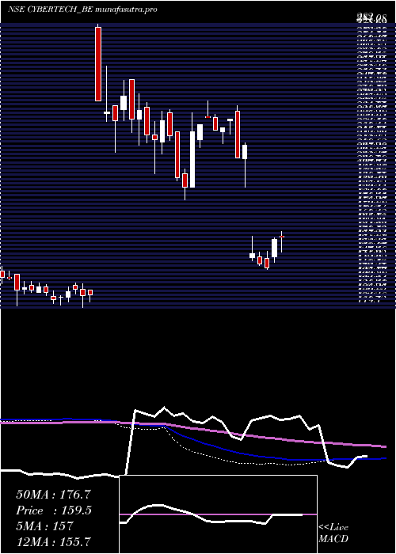Select the 50MA : 176.7 reading
Screen dimensions: 396x554
[x=53, y=495]
